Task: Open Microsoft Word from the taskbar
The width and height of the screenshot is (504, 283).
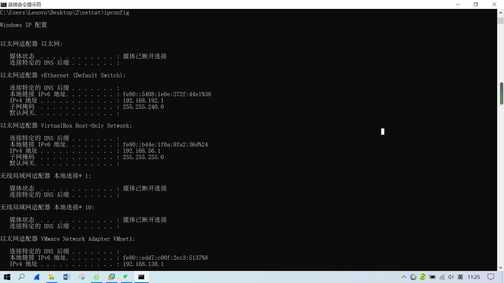Action: (67, 277)
